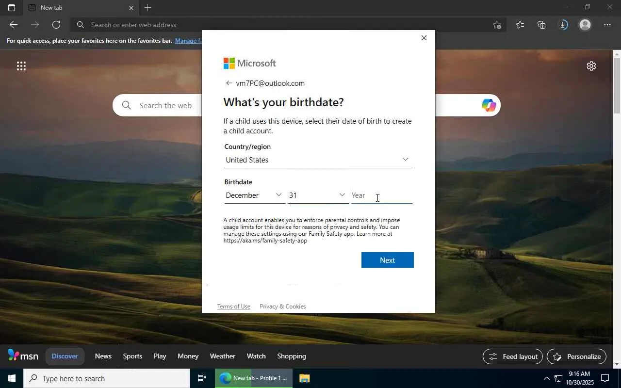The width and height of the screenshot is (621, 388).
Task: Select the Discover tab
Action: 65,356
